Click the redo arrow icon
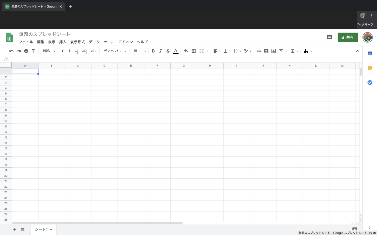 [x=19, y=51]
